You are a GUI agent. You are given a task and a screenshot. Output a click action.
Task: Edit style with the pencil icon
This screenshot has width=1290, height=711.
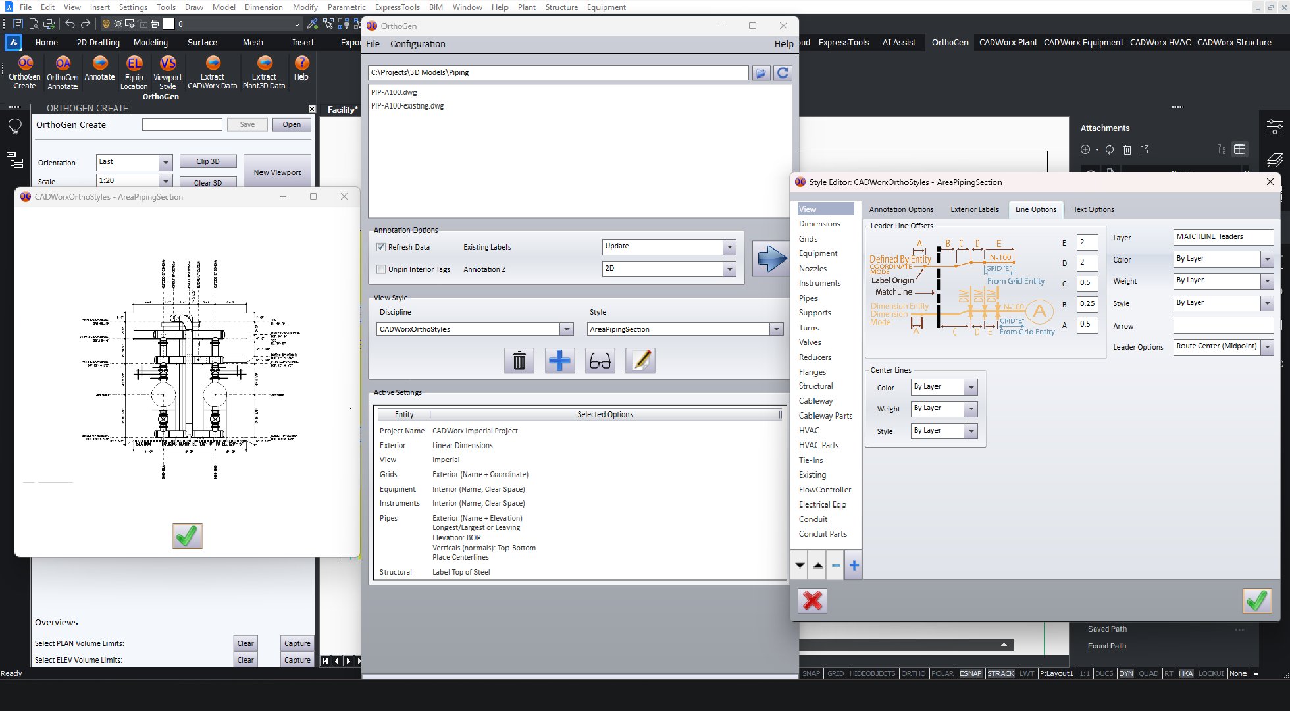click(x=640, y=361)
